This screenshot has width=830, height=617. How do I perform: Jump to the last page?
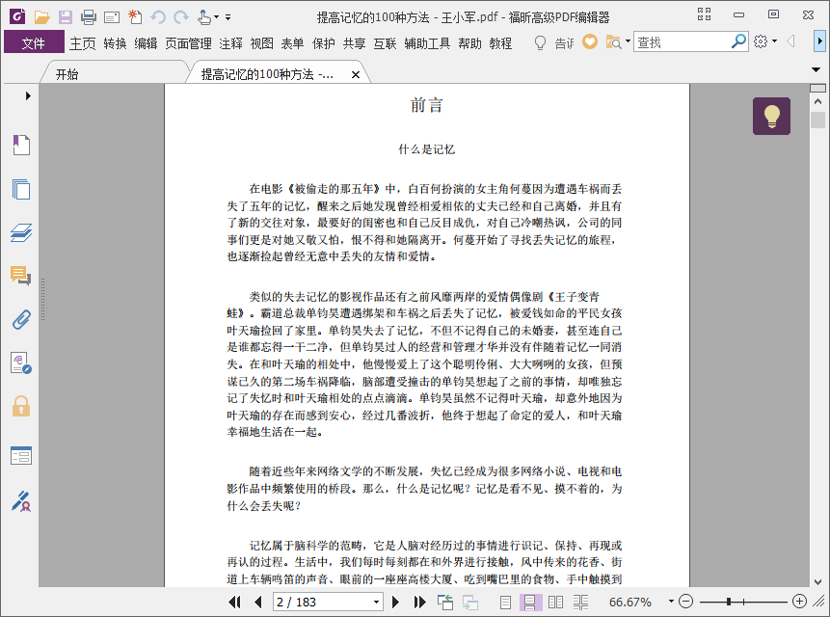[419, 602]
